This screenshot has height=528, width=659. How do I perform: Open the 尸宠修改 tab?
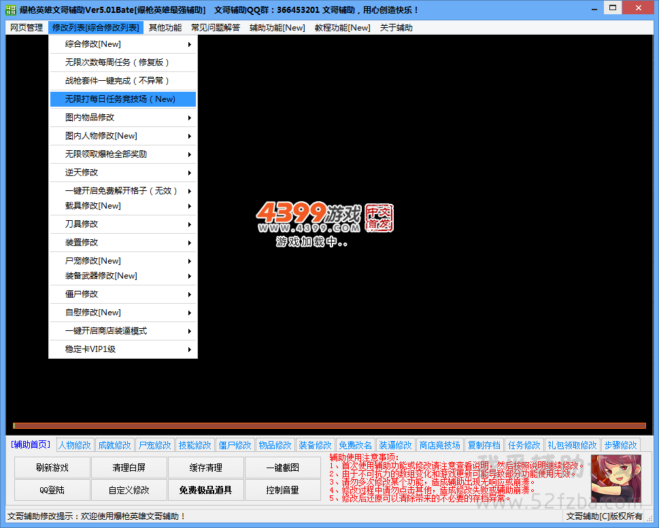click(x=154, y=445)
